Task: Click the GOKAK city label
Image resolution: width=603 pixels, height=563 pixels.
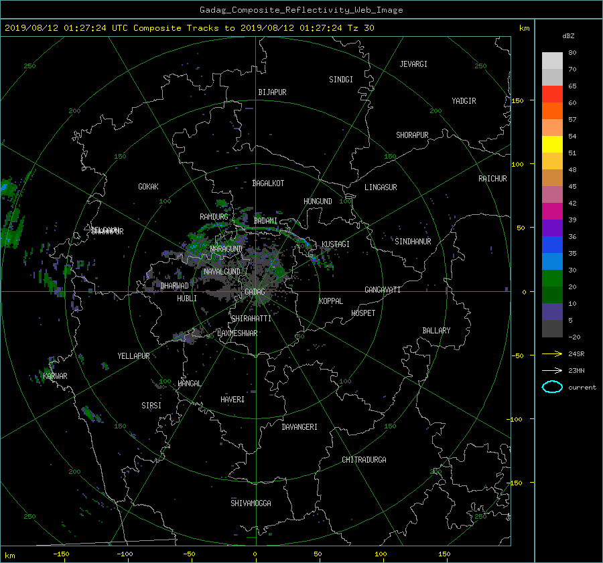Action: tap(148, 187)
